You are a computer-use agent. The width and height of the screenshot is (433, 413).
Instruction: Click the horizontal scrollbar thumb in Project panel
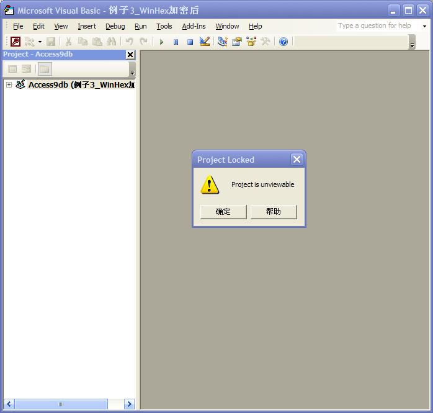[x=61, y=404]
